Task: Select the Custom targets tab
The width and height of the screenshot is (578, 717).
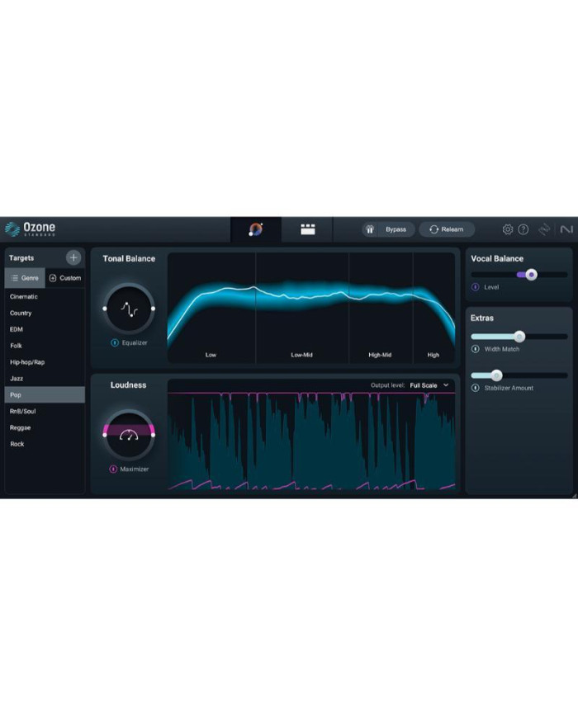Action: click(x=65, y=277)
